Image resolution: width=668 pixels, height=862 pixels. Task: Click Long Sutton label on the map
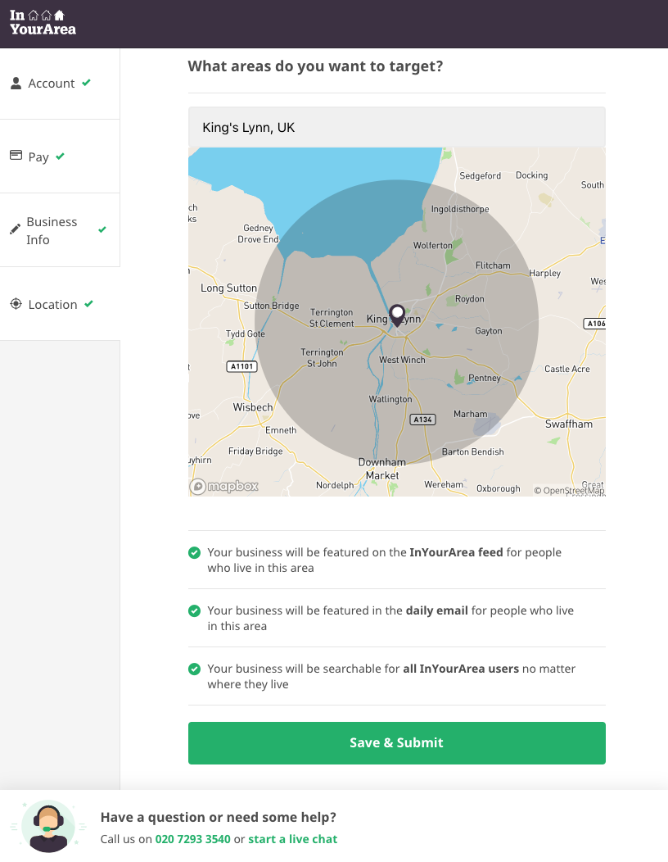tap(228, 288)
